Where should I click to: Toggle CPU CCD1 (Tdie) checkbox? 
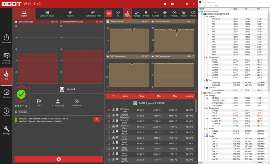109,121
